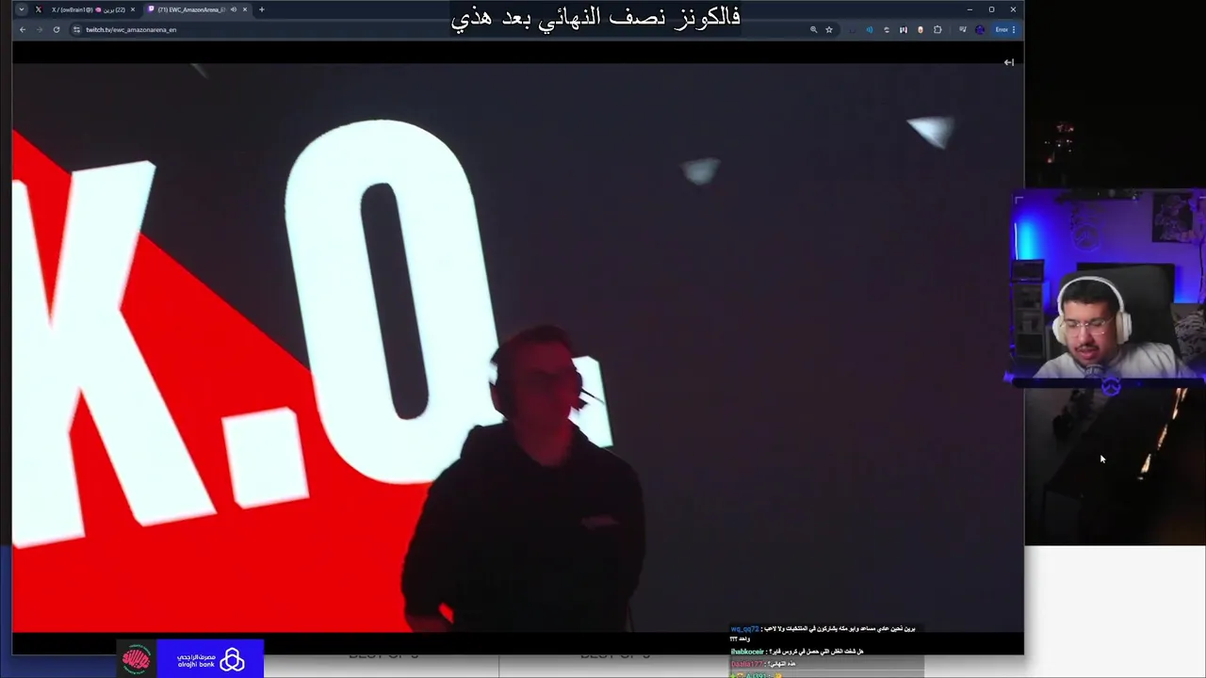The width and height of the screenshot is (1206, 678).
Task: Click the red round sponsor logo
Action: click(137, 659)
